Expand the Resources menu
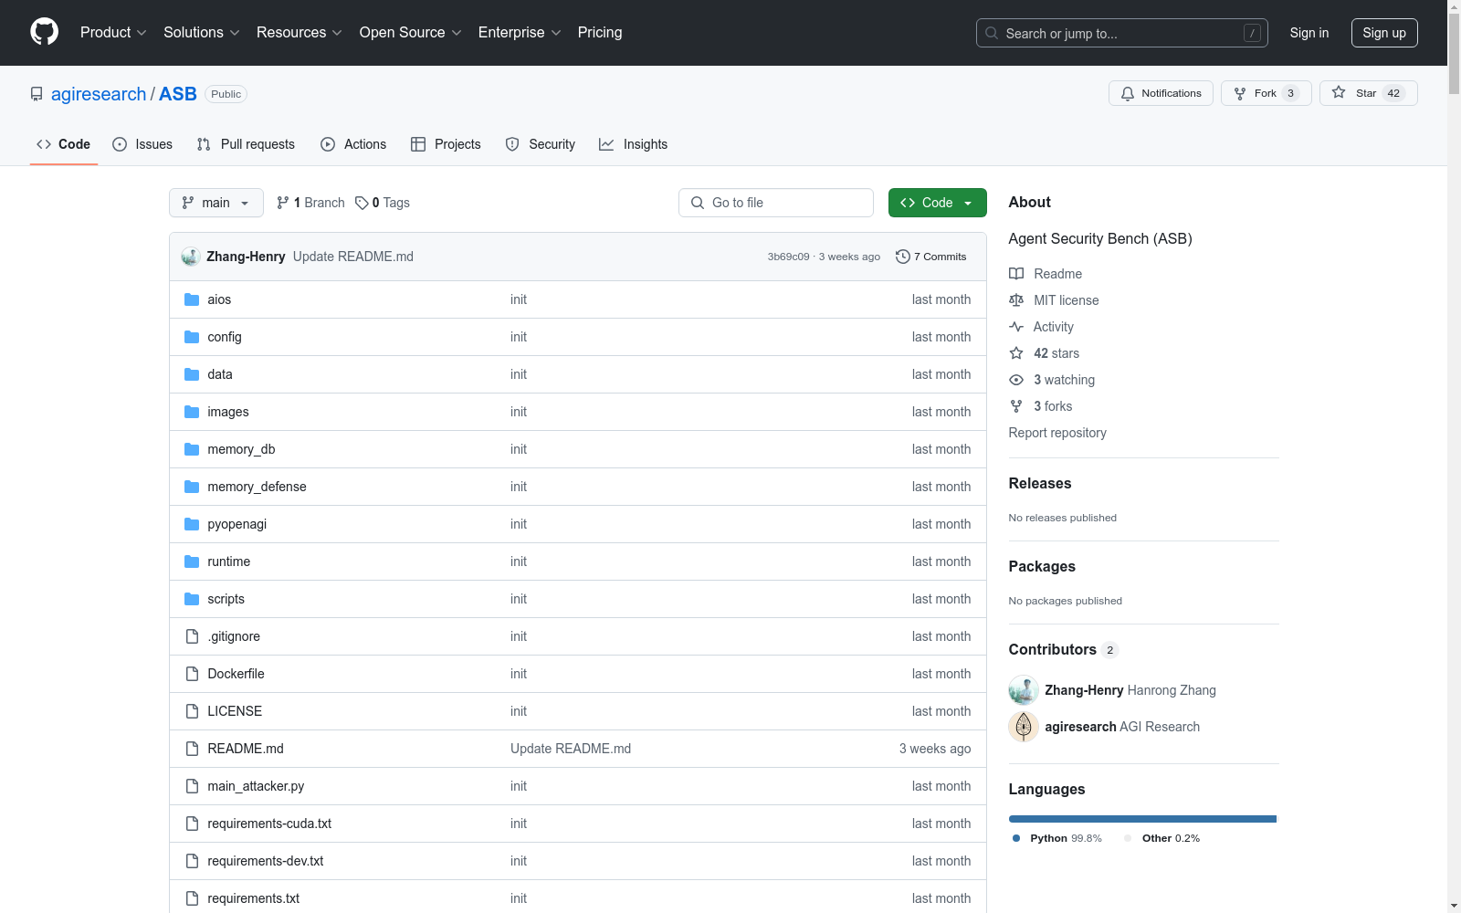The height and width of the screenshot is (913, 1461). [300, 32]
